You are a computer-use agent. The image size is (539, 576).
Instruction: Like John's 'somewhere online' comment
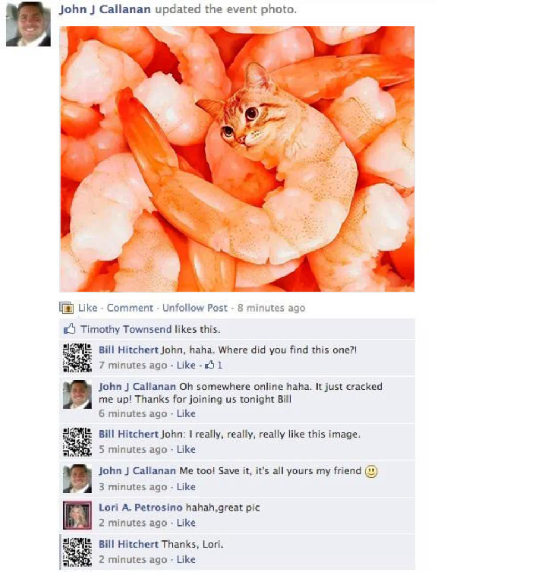186,414
